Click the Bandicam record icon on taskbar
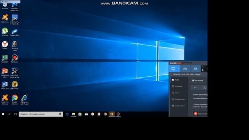Viewport: 249px width, 140px height. pyautogui.click(x=118, y=114)
